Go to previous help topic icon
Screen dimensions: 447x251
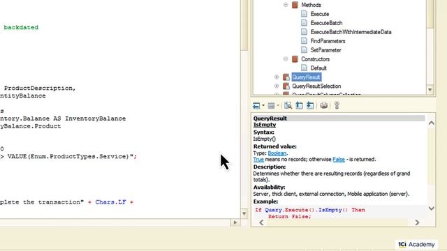click(299, 105)
